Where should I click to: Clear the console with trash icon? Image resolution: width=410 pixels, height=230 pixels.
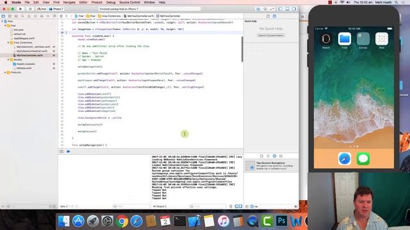[x=231, y=206]
